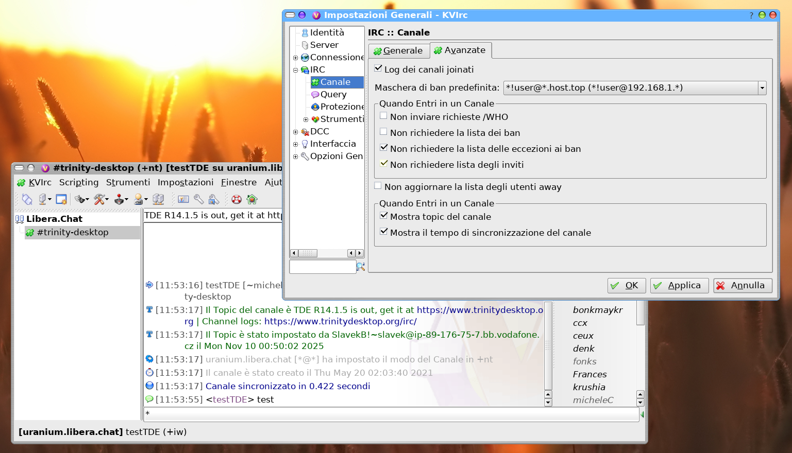Open the Scripting menu
Image resolution: width=792 pixels, height=453 pixels.
tap(78, 182)
